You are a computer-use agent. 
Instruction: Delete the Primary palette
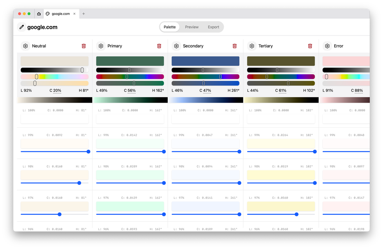click(159, 46)
